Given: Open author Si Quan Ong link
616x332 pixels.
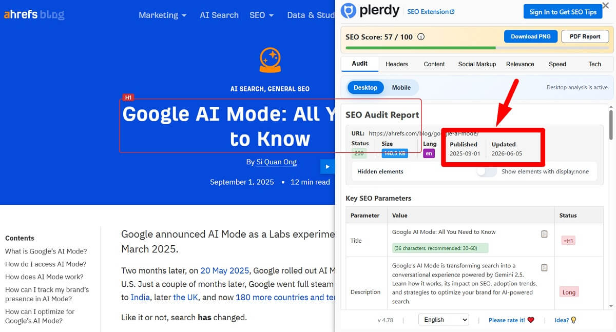Looking at the screenshot, I should [276, 162].
